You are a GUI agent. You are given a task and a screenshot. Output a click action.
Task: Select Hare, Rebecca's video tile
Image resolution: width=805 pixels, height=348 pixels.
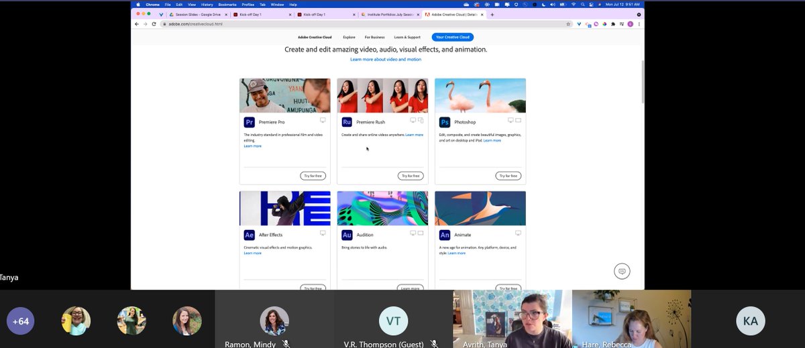(631, 319)
